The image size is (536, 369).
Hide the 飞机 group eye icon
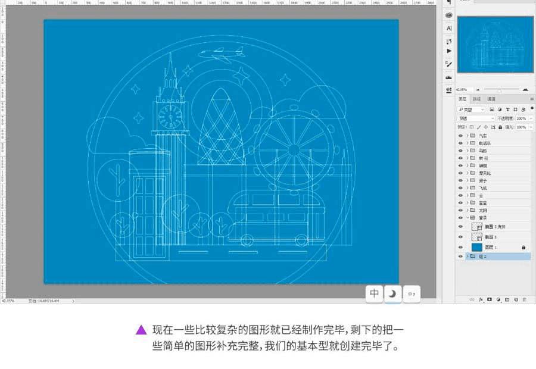coord(460,188)
